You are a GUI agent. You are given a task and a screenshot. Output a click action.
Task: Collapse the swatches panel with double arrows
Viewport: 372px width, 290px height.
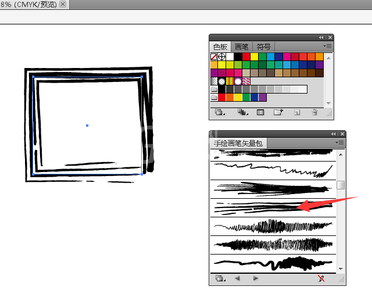click(321, 37)
